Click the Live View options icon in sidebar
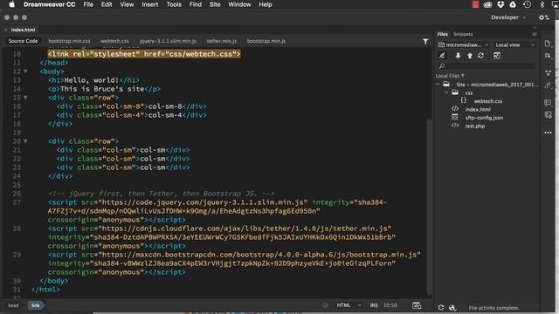The image size is (559, 314). (548, 73)
